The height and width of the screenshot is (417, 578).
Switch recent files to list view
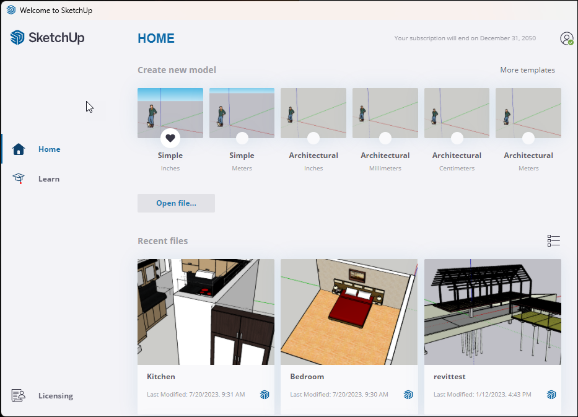[x=554, y=241]
